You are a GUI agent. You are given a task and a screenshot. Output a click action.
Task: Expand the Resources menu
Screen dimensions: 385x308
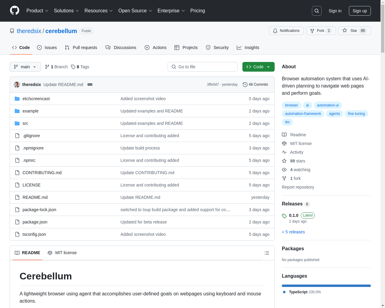coord(99,11)
